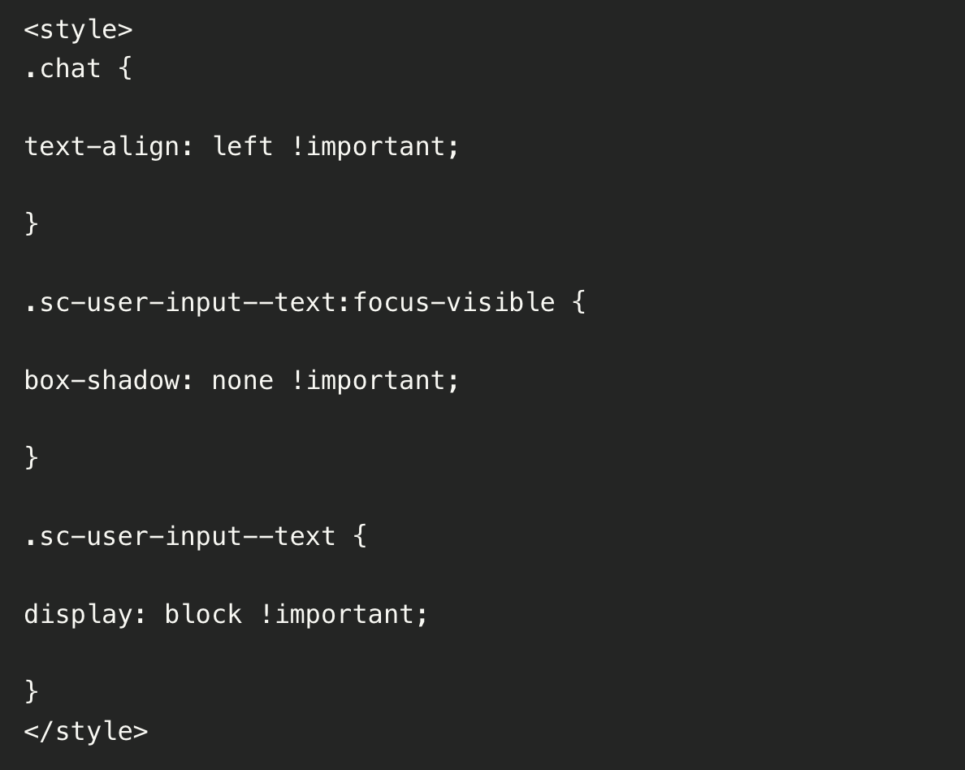965x770 pixels.
Task: Click the opening <style> tag
Action: point(78,29)
